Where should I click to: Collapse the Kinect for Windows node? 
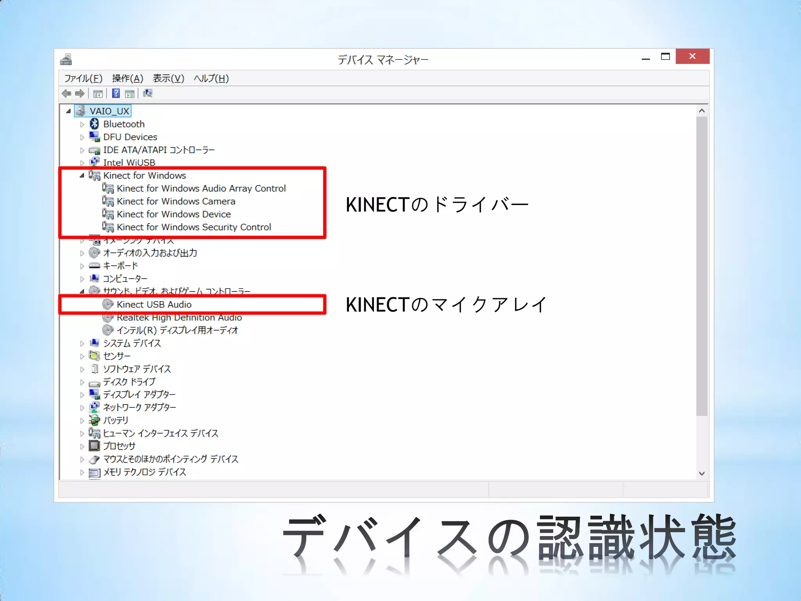82,176
